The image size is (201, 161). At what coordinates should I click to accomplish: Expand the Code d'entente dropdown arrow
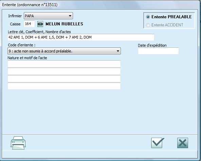(118, 51)
